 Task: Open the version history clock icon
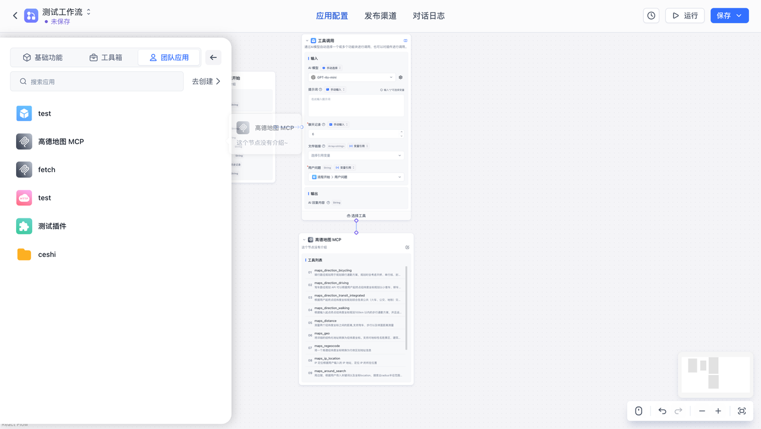tap(651, 15)
